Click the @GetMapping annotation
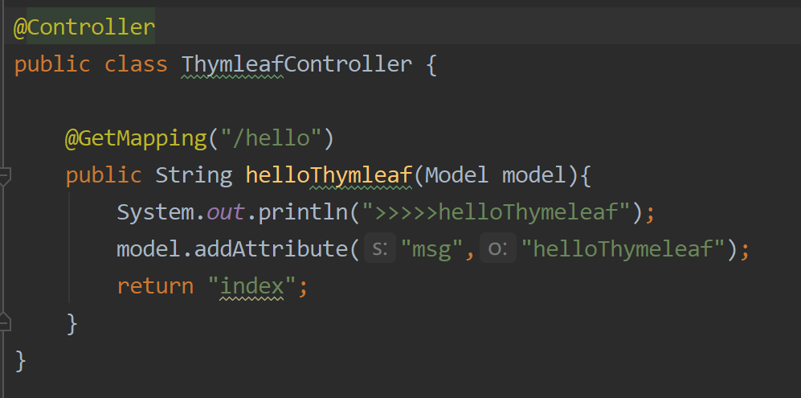This screenshot has height=398, width=801. click(x=136, y=138)
